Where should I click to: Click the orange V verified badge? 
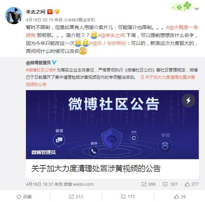(x=50, y=12)
